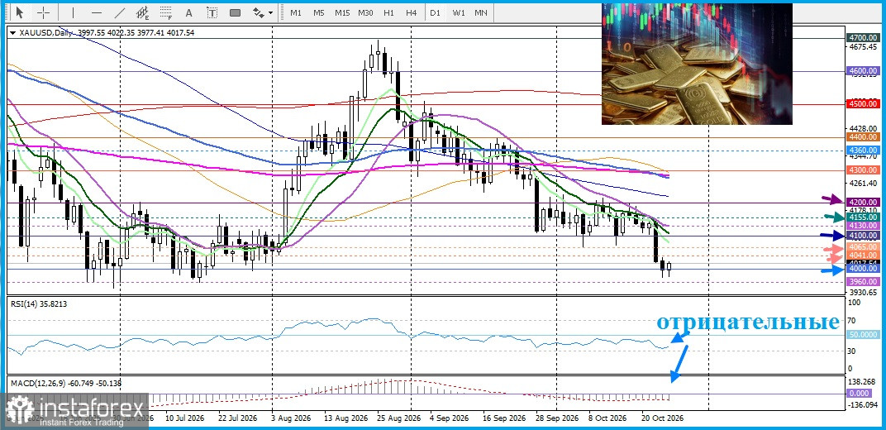Click the MACD 0.000 level label

860,394
